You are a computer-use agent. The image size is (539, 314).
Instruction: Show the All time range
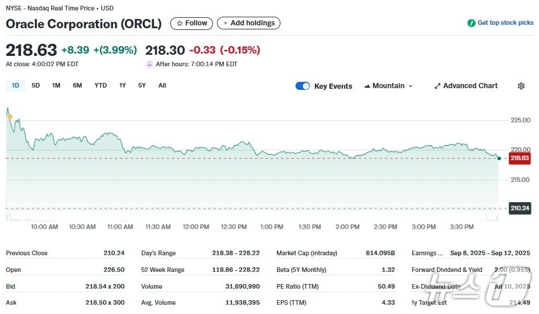[162, 85]
